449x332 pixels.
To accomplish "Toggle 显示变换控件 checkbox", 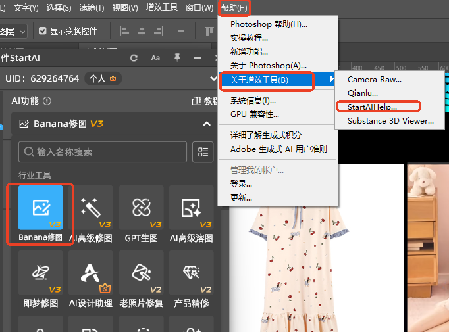I will point(42,31).
